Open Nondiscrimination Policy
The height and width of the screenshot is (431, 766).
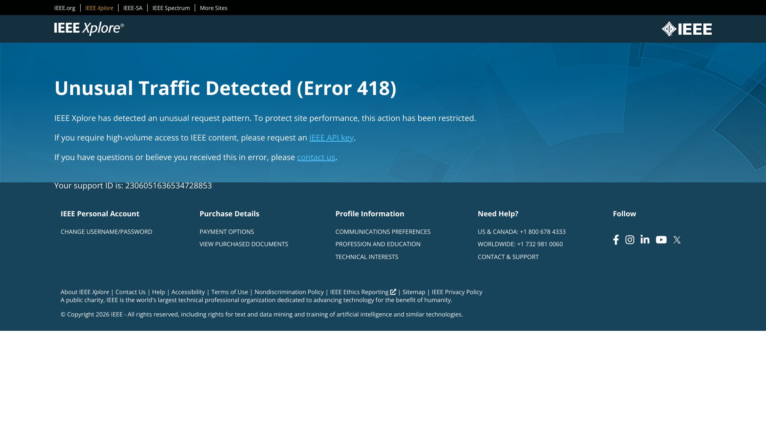coord(289,292)
